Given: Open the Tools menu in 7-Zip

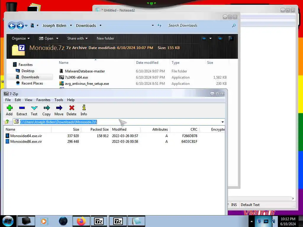Looking at the screenshot, I should pyautogui.click(x=59, y=100).
